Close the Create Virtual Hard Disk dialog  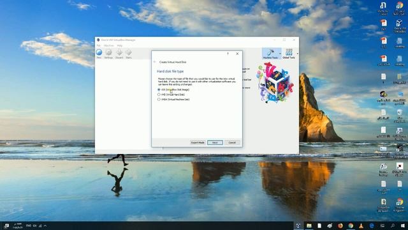237,54
